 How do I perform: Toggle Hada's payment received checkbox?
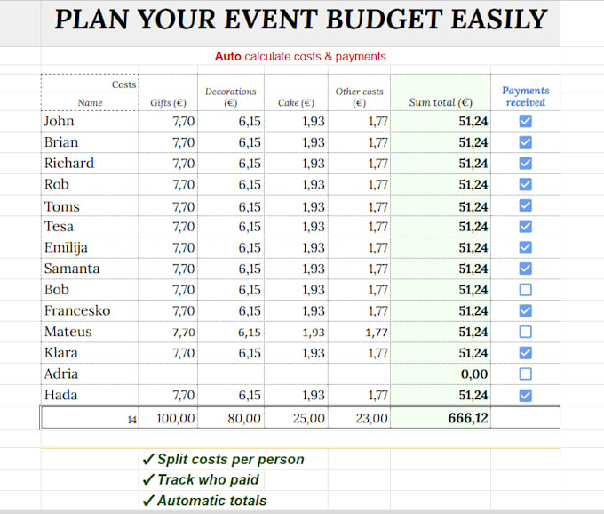pyautogui.click(x=526, y=395)
